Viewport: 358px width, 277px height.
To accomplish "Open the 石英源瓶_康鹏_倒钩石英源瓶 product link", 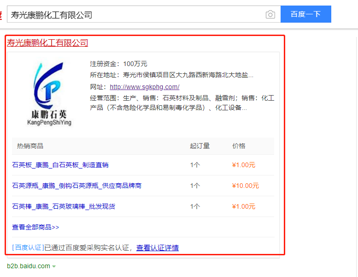I will point(76,186).
